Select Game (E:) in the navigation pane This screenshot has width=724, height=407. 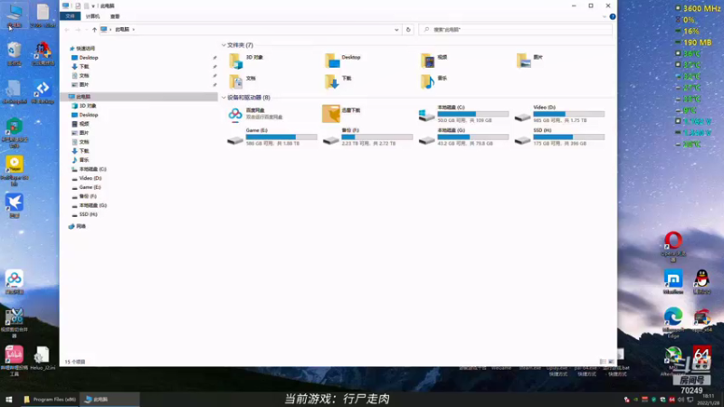[90, 187]
